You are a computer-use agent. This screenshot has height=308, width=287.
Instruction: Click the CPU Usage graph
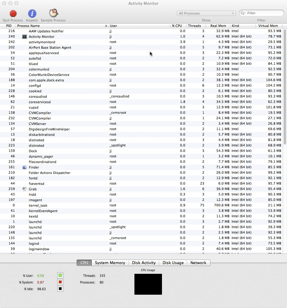(x=148, y=284)
